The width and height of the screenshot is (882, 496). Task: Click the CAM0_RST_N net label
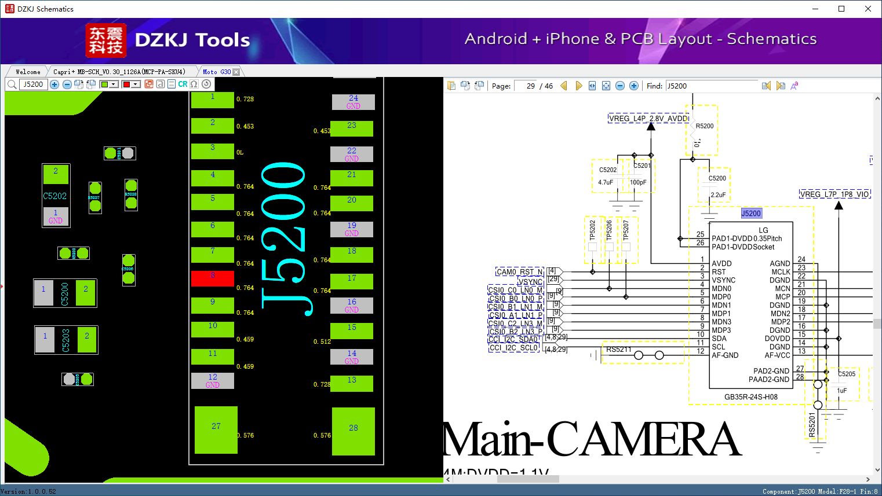[x=519, y=272]
